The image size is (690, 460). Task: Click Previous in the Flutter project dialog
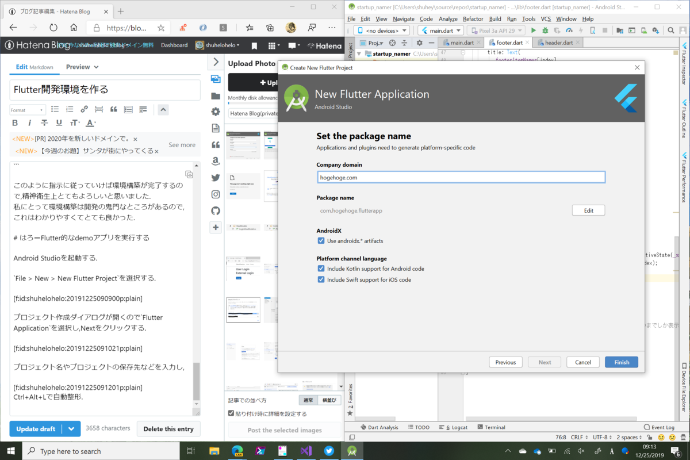505,362
